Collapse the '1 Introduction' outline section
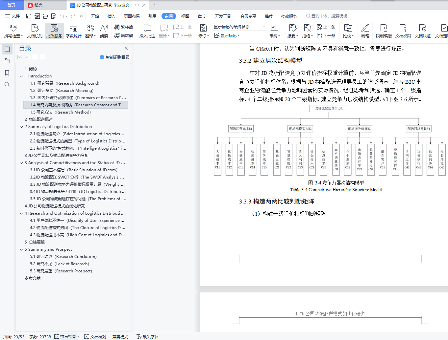This screenshot has height=340, width=448. [21, 76]
